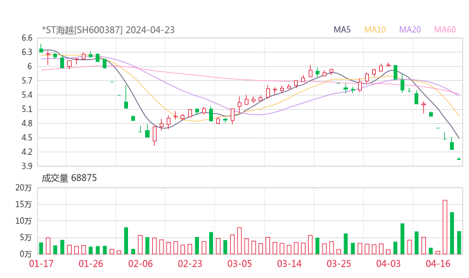The height and width of the screenshot is (278, 469).
Task: Click the 20万 volume axis label
Action: (23, 188)
